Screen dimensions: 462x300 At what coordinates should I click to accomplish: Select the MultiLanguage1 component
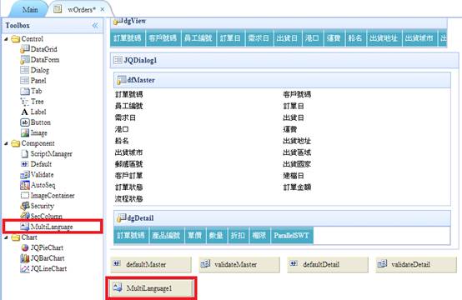152,288
